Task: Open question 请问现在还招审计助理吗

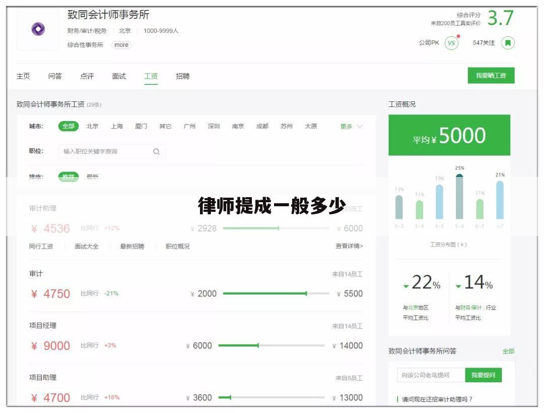Action: [437, 399]
